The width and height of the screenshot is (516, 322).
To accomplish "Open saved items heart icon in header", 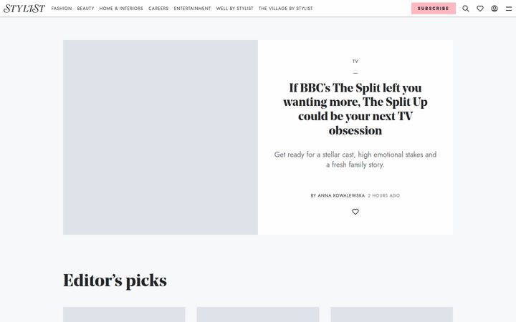I will point(480,9).
